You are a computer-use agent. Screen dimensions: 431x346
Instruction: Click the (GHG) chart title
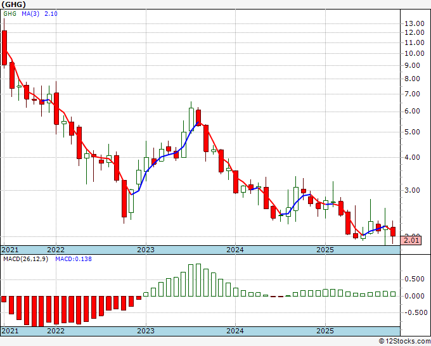pyautogui.click(x=14, y=4)
